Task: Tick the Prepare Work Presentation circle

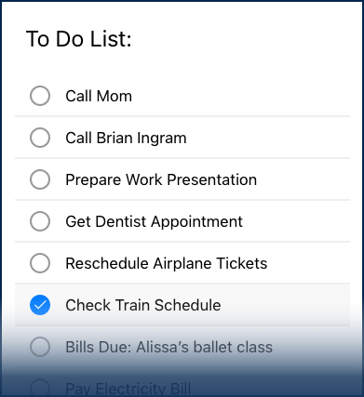Action: (x=40, y=179)
